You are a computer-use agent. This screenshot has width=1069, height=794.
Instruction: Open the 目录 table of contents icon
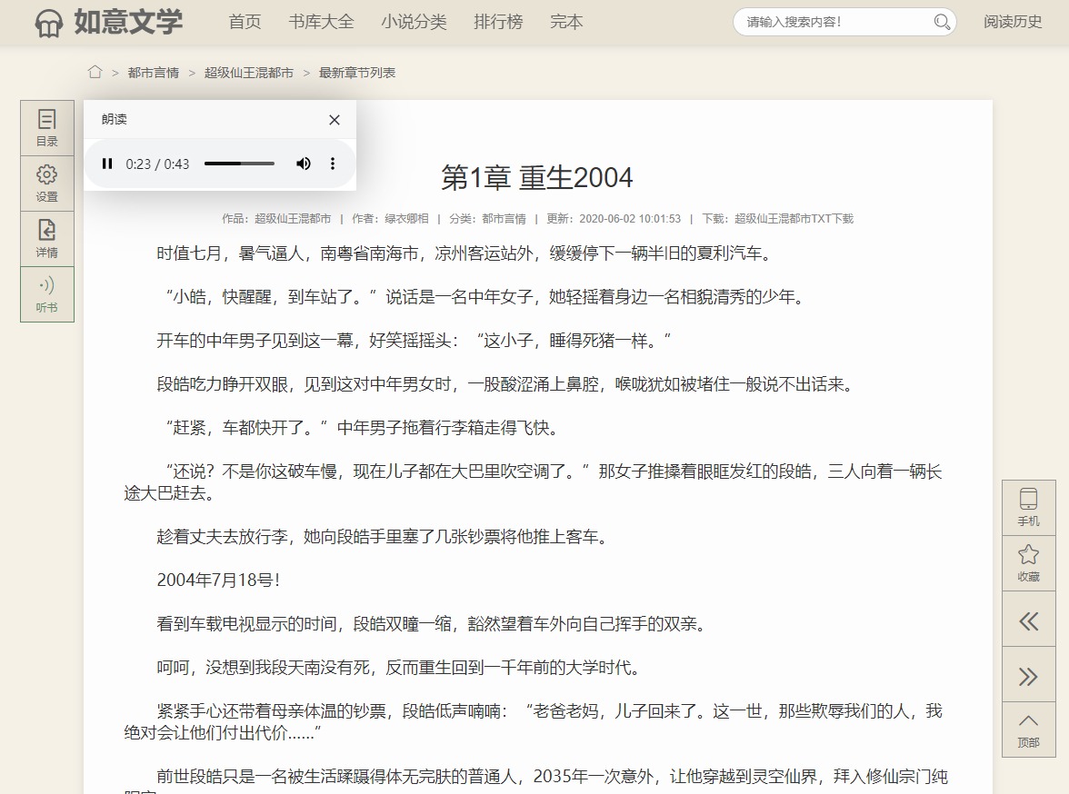[x=47, y=128]
